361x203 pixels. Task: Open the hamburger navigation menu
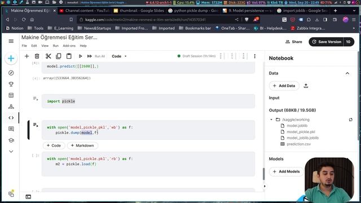tap(11, 41)
